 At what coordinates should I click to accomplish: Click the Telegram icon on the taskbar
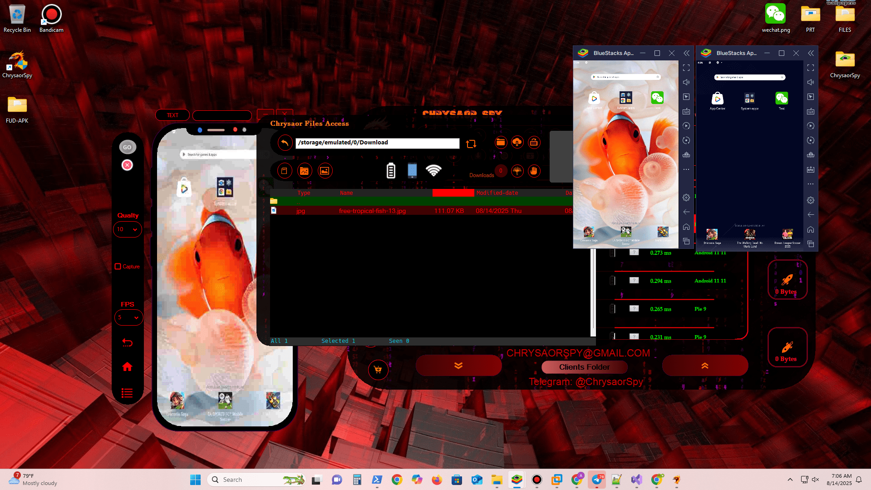(597, 480)
